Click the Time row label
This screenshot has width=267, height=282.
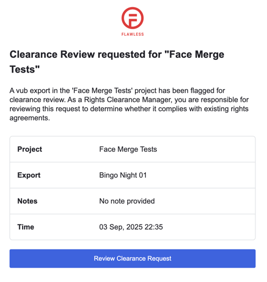[26, 227]
